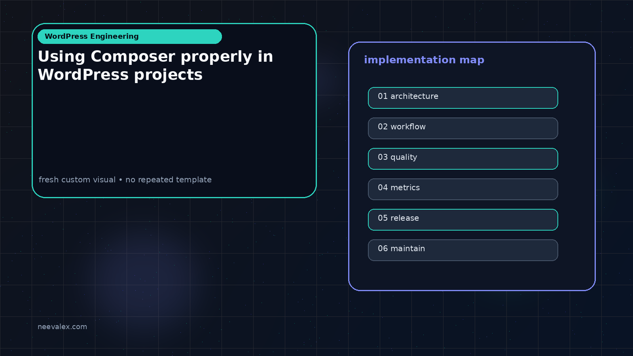Screen dimensions: 633x356
Task: Click the 'implementation map' heading
Action: (x=424, y=60)
